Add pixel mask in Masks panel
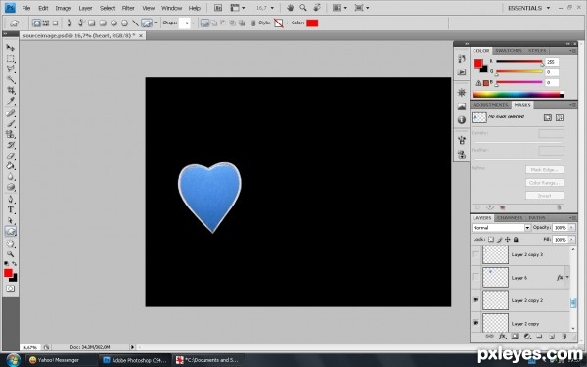The width and height of the screenshot is (587, 367). tap(548, 117)
